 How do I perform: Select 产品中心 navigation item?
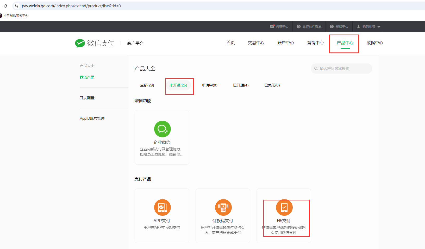pos(345,43)
